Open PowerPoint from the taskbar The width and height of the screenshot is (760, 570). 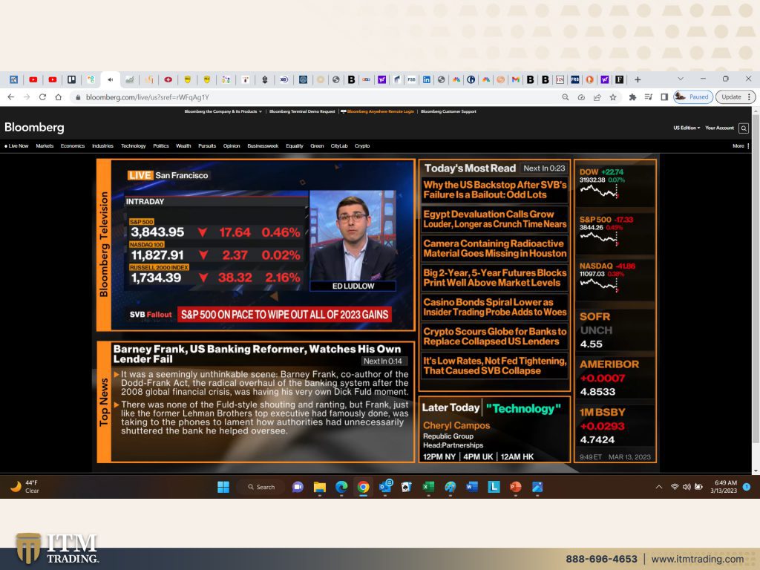pos(515,487)
